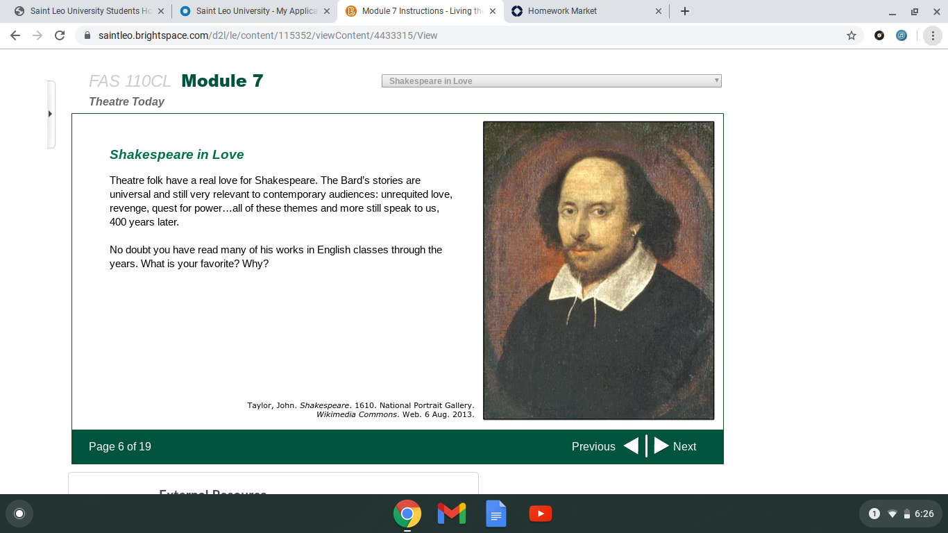Image resolution: width=948 pixels, height=533 pixels.
Task: Switch to the Homework Market tab
Action: (586, 11)
